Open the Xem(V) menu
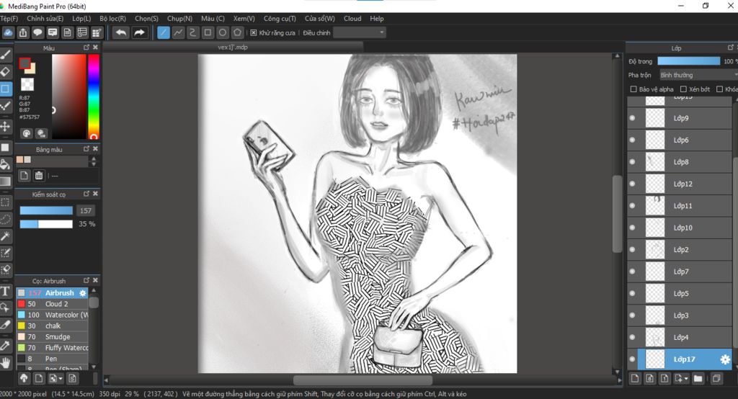This screenshot has height=399, width=738. [244, 18]
